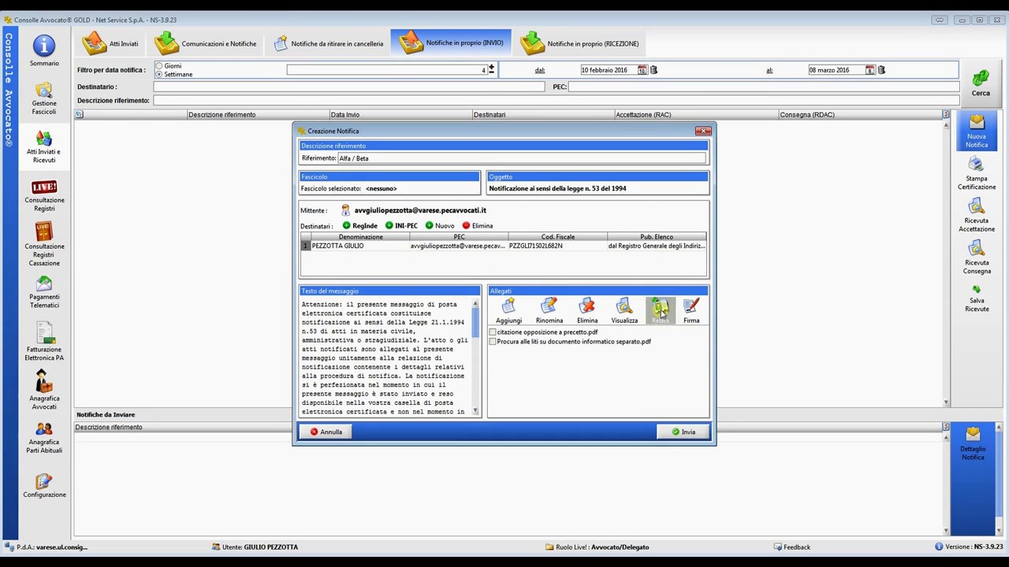The width and height of the screenshot is (1009, 567).
Task: Click the message text scrollbar
Action: (x=475, y=358)
